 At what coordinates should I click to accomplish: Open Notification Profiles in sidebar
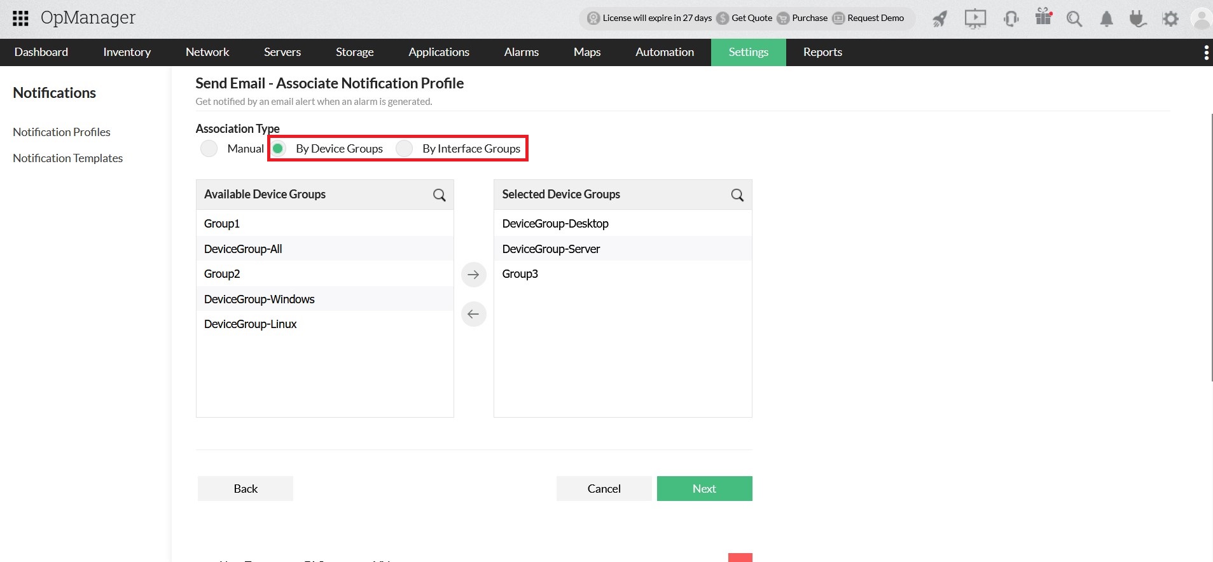(62, 132)
